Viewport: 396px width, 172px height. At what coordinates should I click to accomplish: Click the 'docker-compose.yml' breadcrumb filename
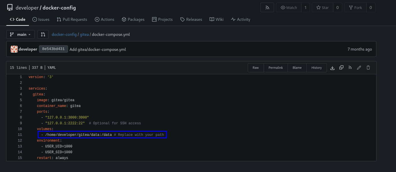(x=111, y=34)
